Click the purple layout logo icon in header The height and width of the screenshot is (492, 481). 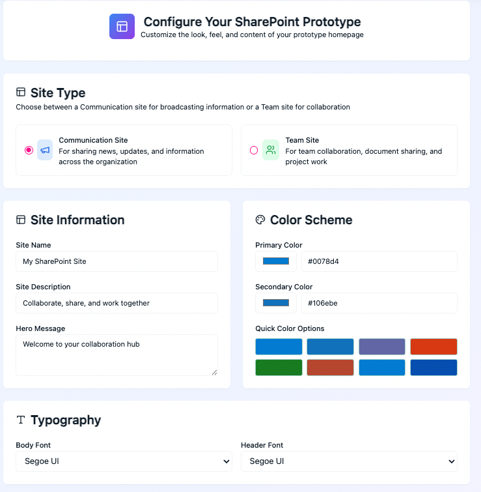[x=122, y=27]
